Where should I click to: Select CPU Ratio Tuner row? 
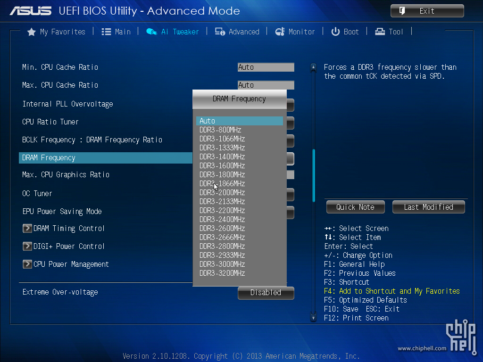pyautogui.click(x=50, y=122)
